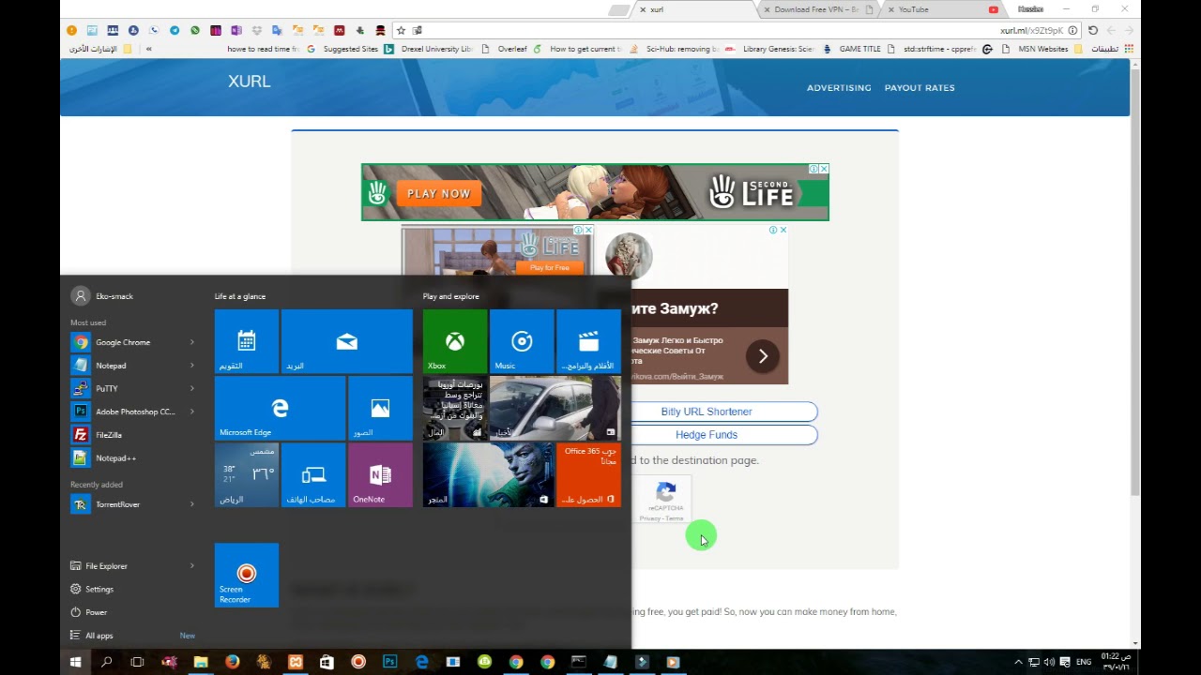Click the PLAY NOW button in banner ad
The width and height of the screenshot is (1201, 675).
click(438, 193)
